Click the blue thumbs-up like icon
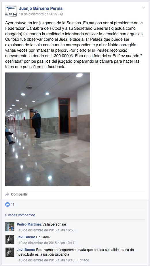 (x=7, y=204)
